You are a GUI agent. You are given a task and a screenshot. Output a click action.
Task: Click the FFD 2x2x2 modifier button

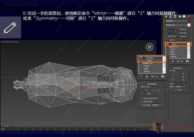(x=172, y=36)
